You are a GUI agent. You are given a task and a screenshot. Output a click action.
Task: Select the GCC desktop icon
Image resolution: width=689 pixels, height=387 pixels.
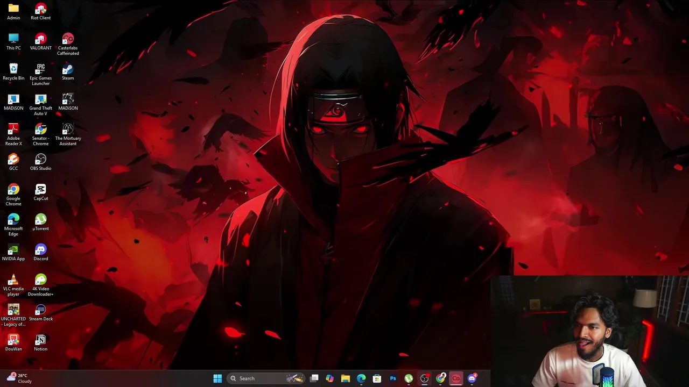[13, 162]
